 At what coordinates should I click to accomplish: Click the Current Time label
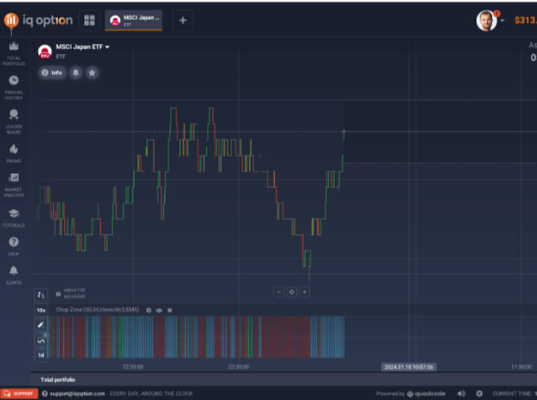click(x=514, y=394)
